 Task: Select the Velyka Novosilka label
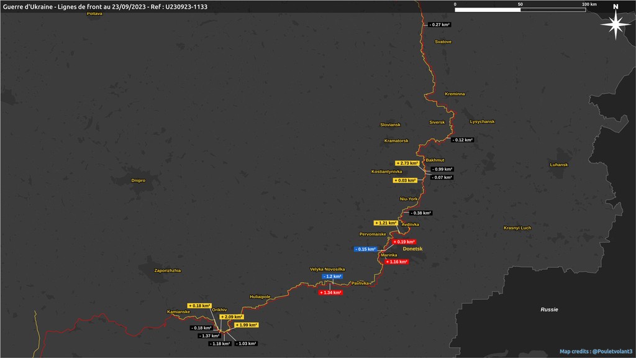click(327, 269)
